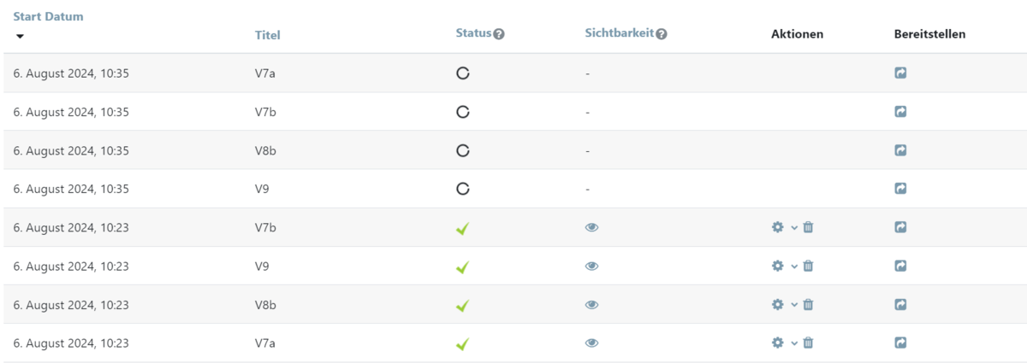Viewport: 1027px width, 363px height.
Task: Delete the 10:23 V7b entry with trash icon
Action: tap(808, 227)
